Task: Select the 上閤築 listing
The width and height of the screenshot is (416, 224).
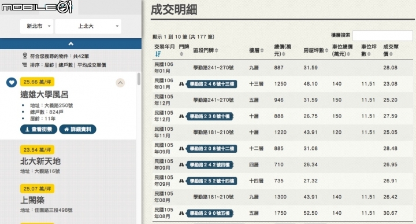Action: (32, 200)
